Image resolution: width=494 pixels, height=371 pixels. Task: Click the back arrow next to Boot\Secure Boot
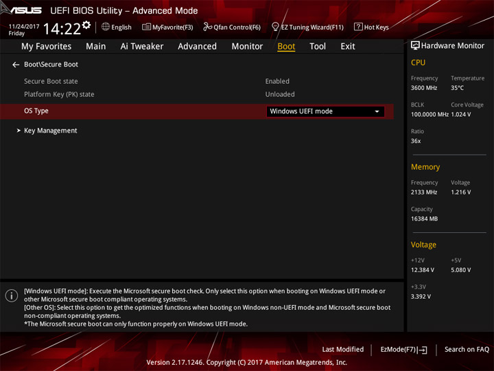16,65
